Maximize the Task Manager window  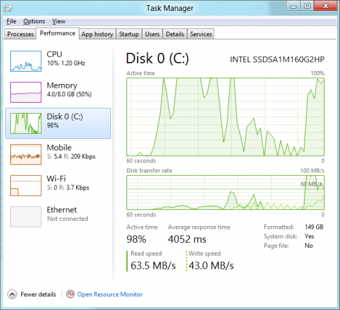pos(307,6)
